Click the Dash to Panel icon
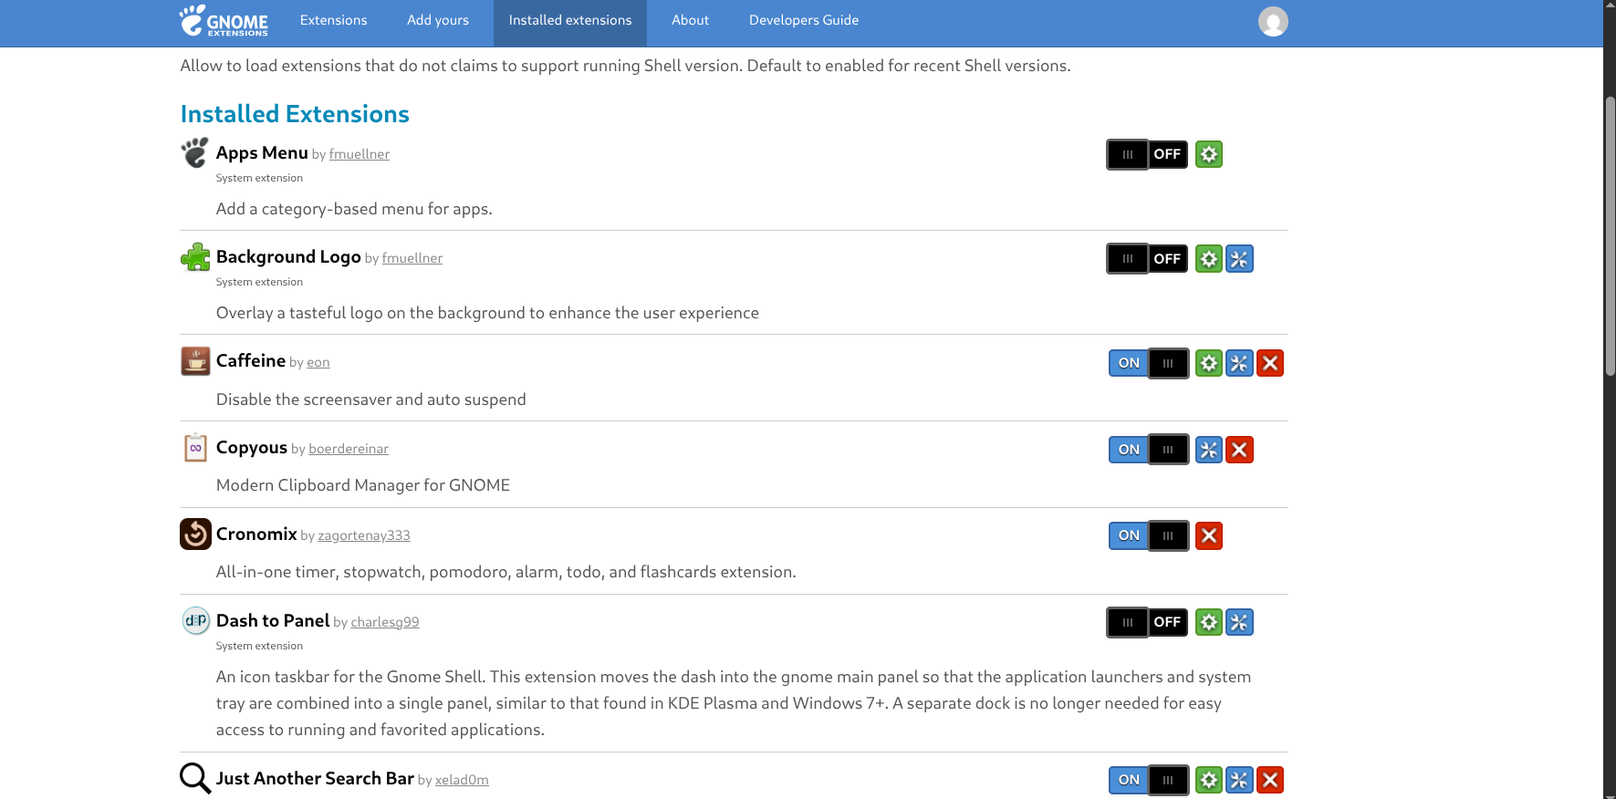1616x799 pixels. pos(195,621)
